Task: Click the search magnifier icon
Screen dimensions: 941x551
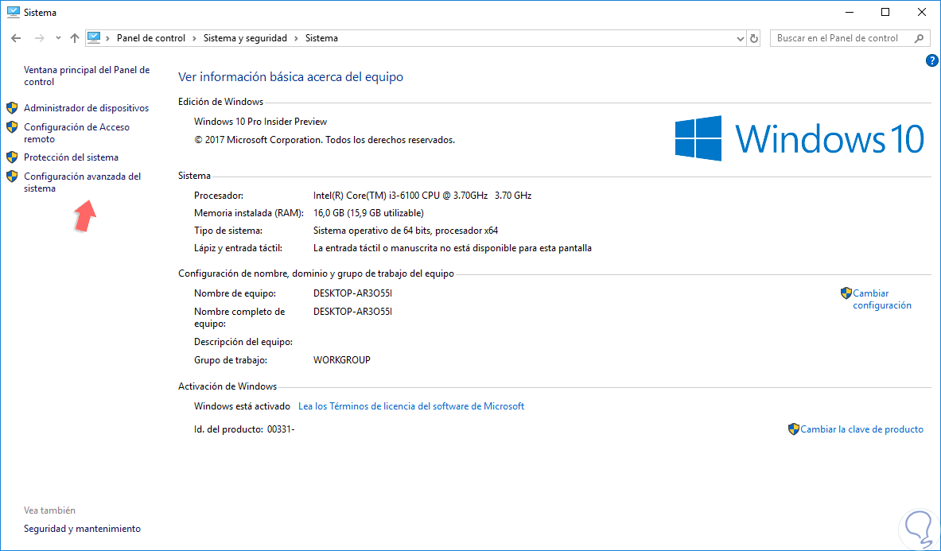Action: 919,38
